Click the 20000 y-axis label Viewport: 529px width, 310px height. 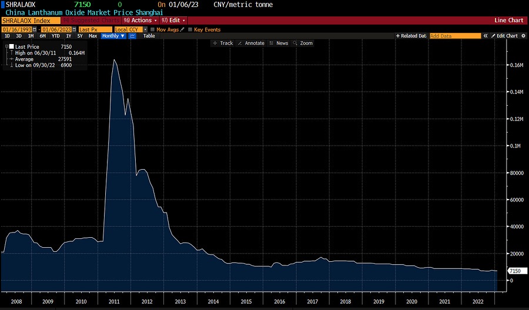[517, 254]
